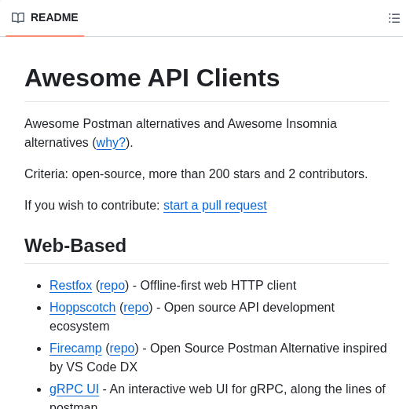403x409 pixels.
Task: Open the Firecamp link
Action: pos(75,349)
